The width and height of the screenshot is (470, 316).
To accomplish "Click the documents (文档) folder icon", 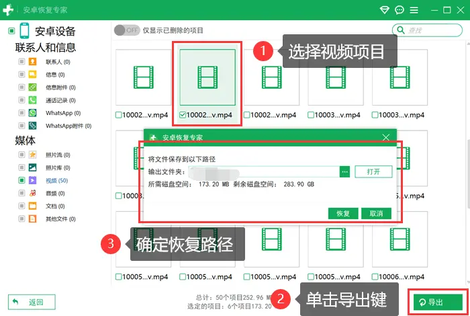I will click(32, 206).
